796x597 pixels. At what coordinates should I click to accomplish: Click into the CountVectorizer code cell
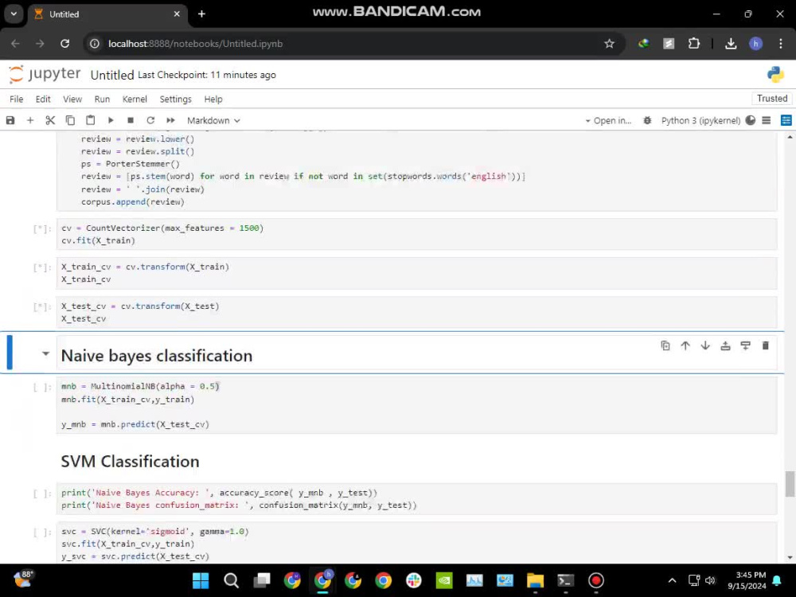[x=416, y=234]
